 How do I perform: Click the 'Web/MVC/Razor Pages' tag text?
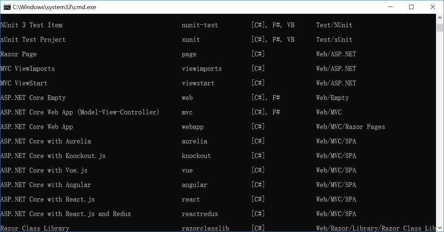[x=351, y=127]
